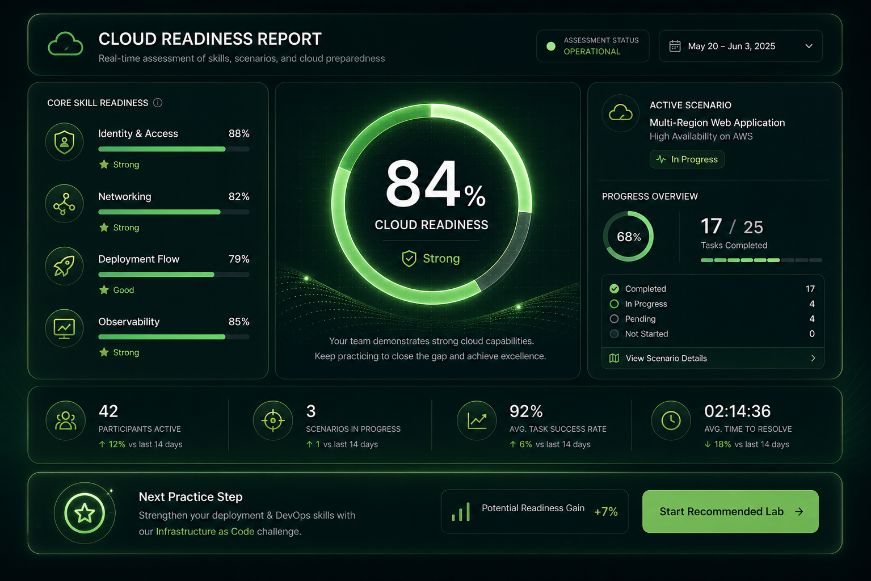
Task: Click the 02:14:36 time to resolve value
Action: point(738,411)
